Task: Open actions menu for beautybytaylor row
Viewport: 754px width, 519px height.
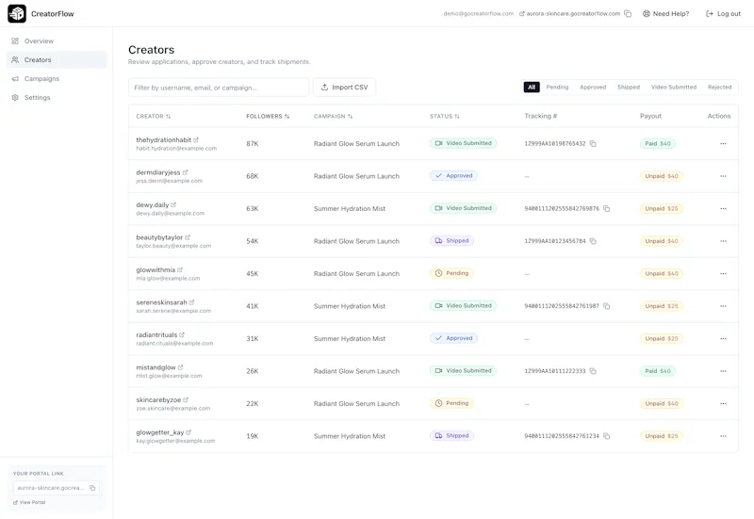Action: (x=723, y=241)
